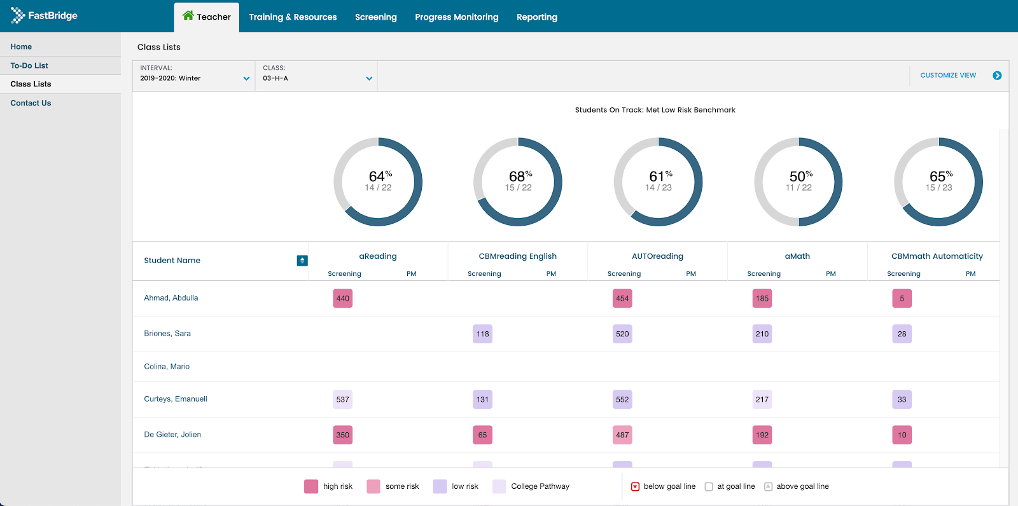Click the aReading column header
The image size is (1018, 506).
coord(378,256)
